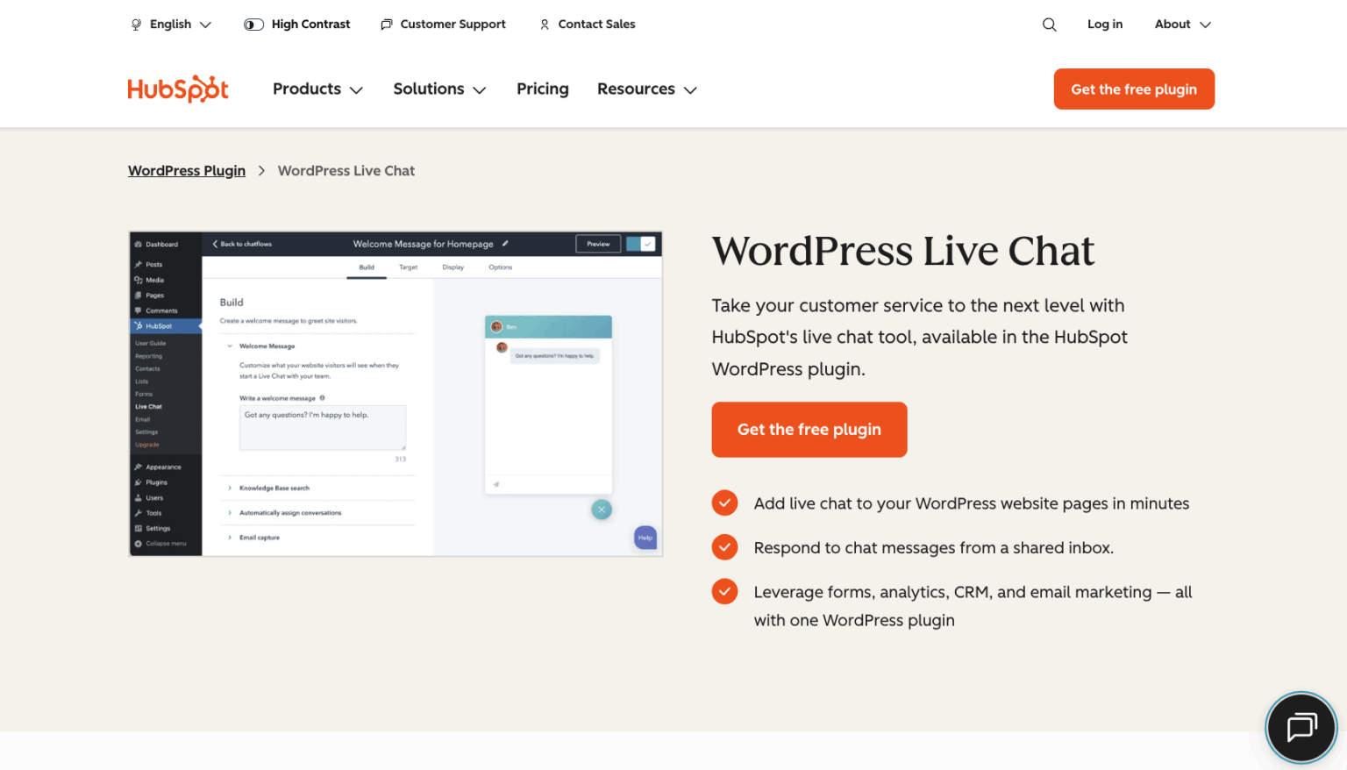Select the Comments icon in the sidebar

(x=139, y=310)
